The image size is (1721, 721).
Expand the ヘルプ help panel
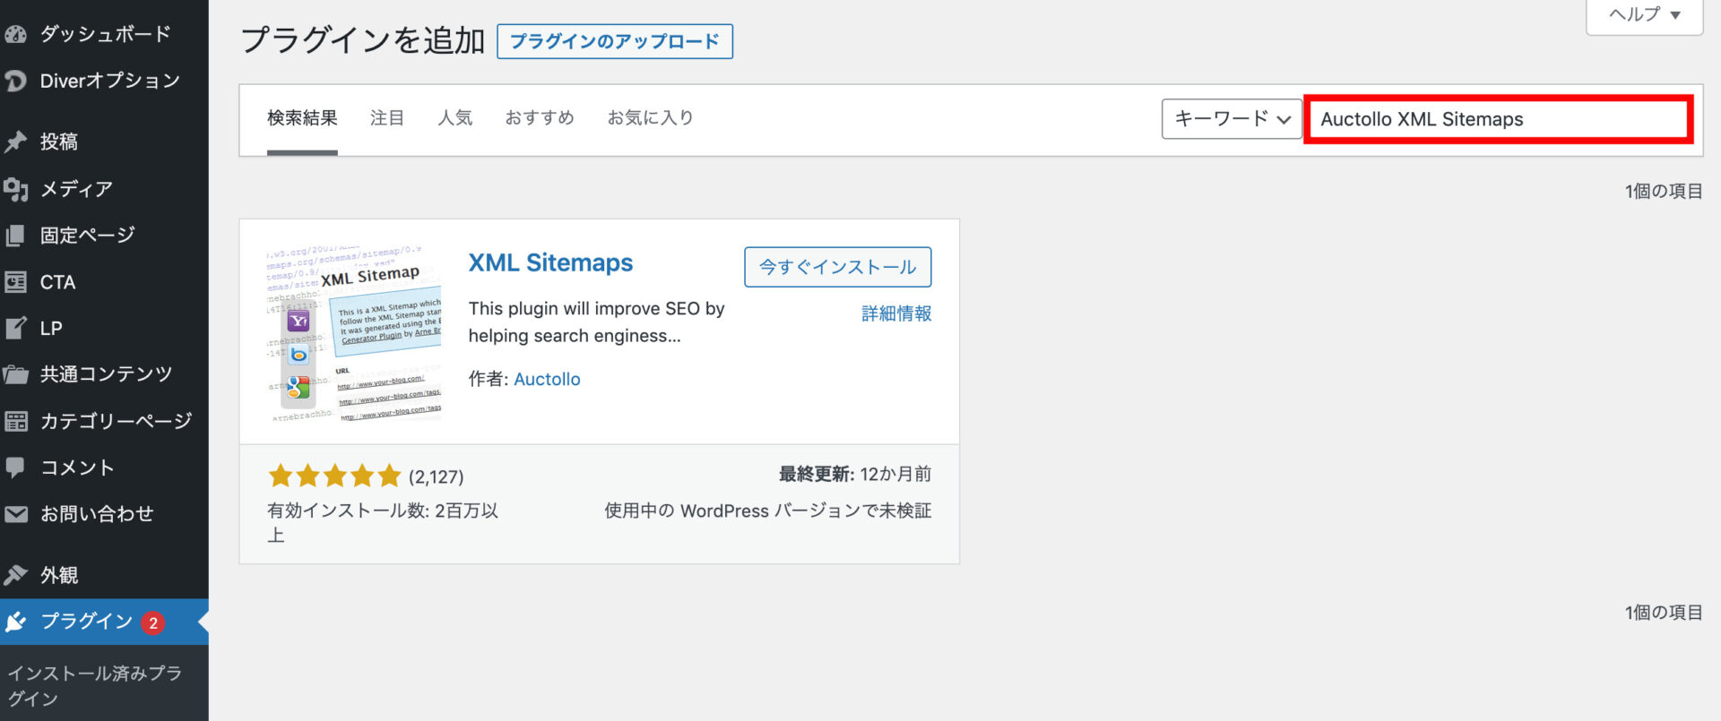(x=1644, y=14)
